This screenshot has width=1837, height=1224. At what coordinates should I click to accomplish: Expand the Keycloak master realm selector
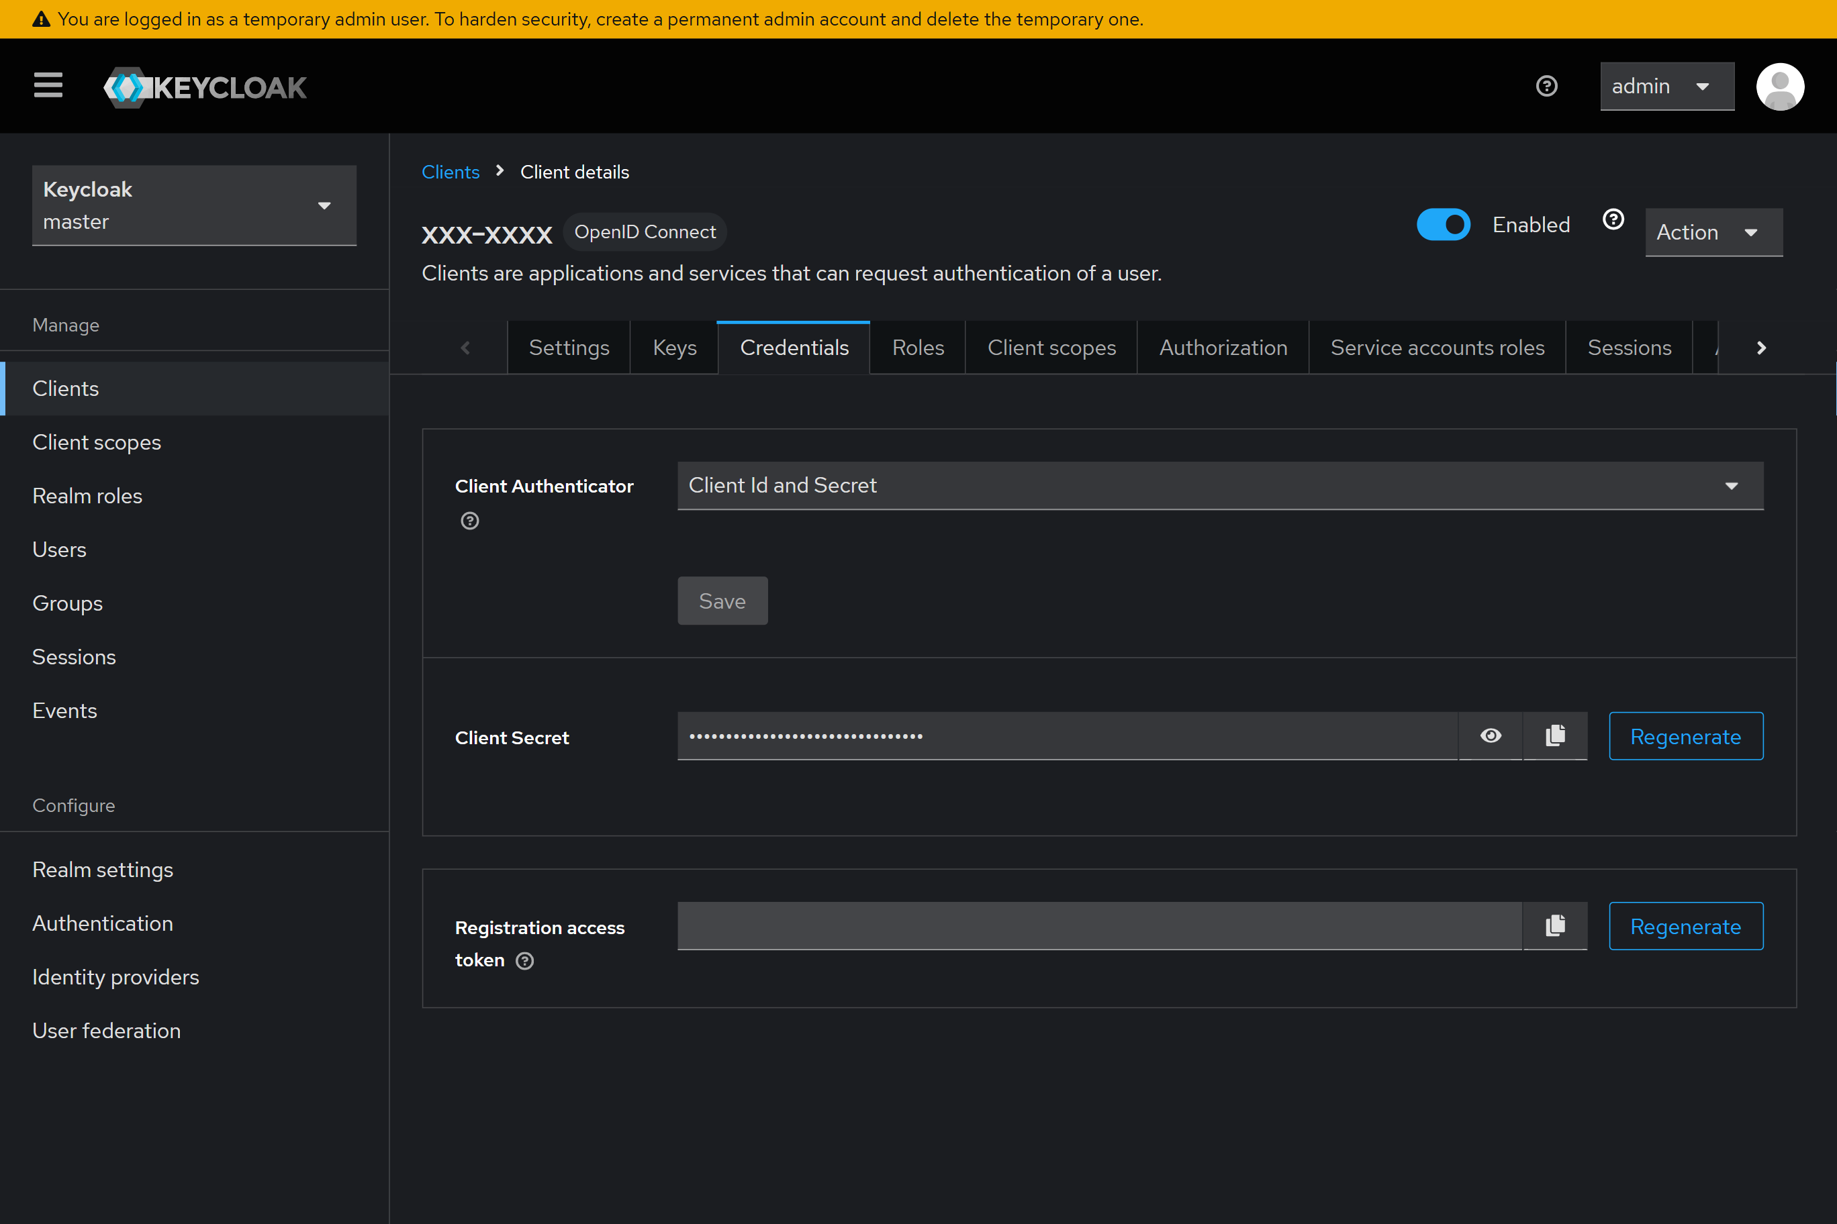(193, 205)
